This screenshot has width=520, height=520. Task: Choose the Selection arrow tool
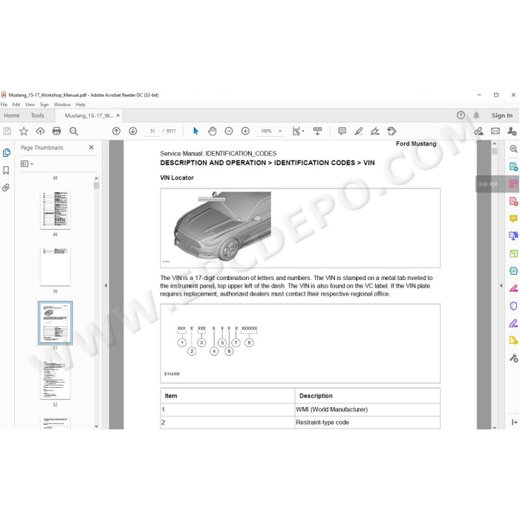click(195, 131)
